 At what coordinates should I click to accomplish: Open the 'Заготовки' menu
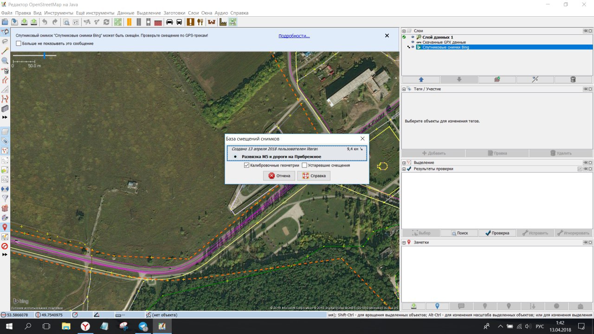[174, 13]
